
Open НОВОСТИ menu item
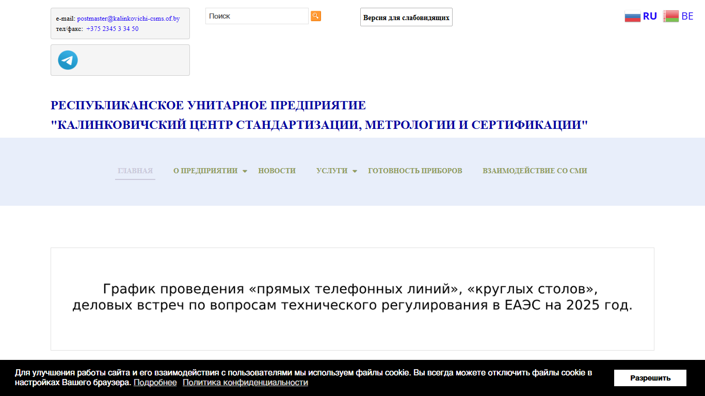point(277,171)
